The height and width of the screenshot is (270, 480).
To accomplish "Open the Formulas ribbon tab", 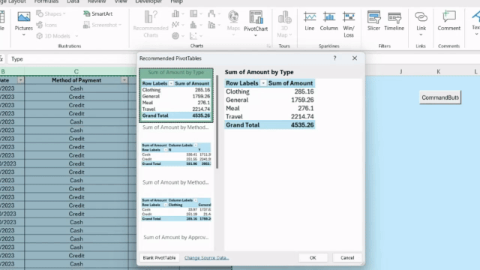I will click(46, 1).
